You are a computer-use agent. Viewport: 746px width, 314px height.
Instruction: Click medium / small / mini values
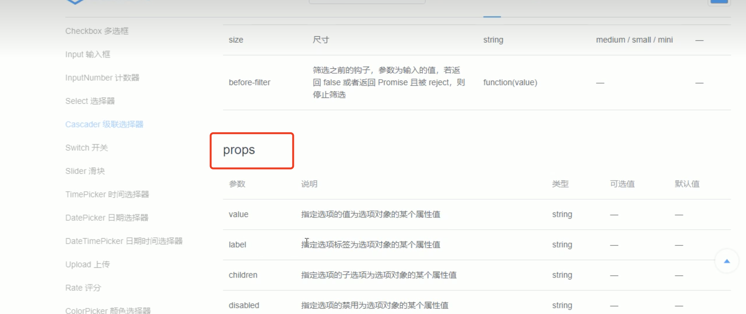point(634,40)
